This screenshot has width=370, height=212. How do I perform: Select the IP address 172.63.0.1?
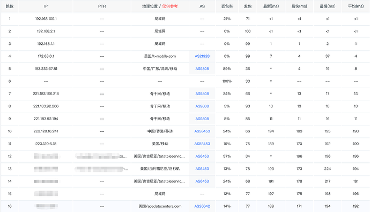(46, 56)
